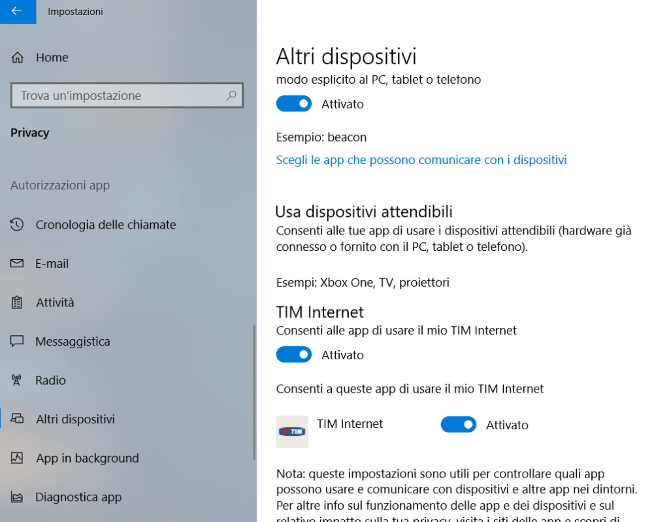The width and height of the screenshot is (669, 522).
Task: Click the Messaggistica chat bubble icon
Action: coord(17,341)
